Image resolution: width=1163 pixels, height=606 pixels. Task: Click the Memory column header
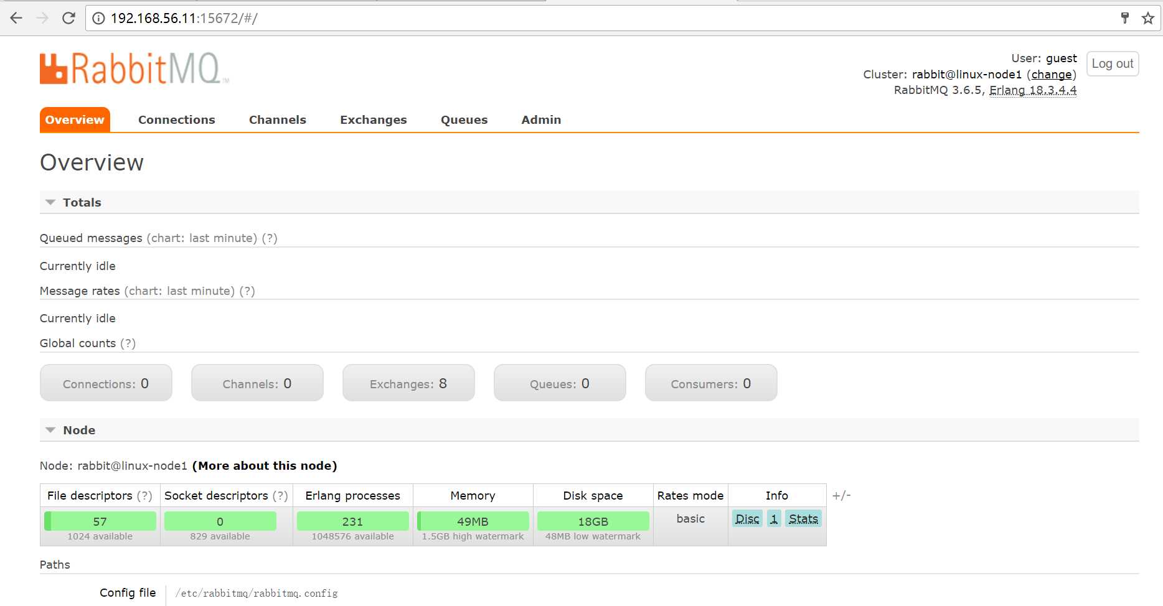473,496
